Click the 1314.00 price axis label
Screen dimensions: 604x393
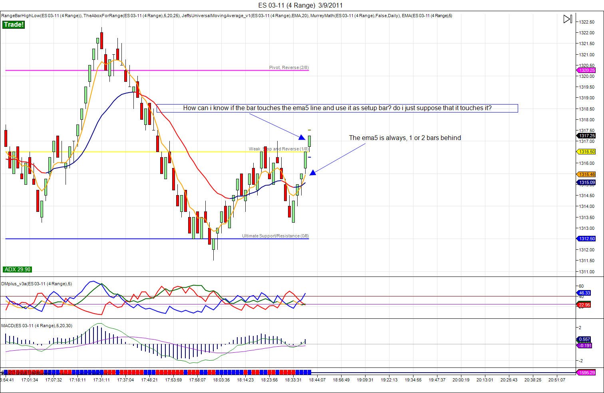click(586, 206)
